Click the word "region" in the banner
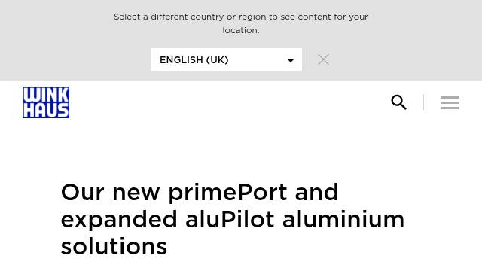The height and width of the screenshot is (271, 482). pyautogui.click(x=252, y=17)
